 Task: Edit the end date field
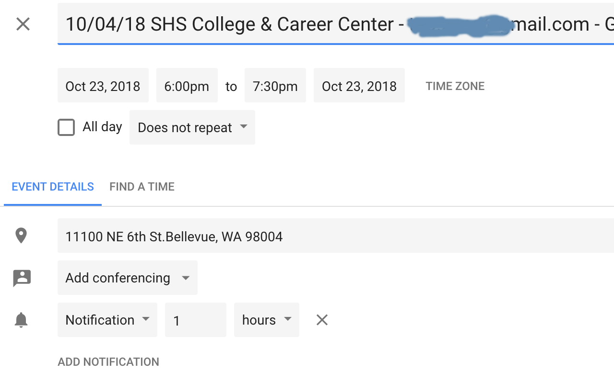coord(359,85)
